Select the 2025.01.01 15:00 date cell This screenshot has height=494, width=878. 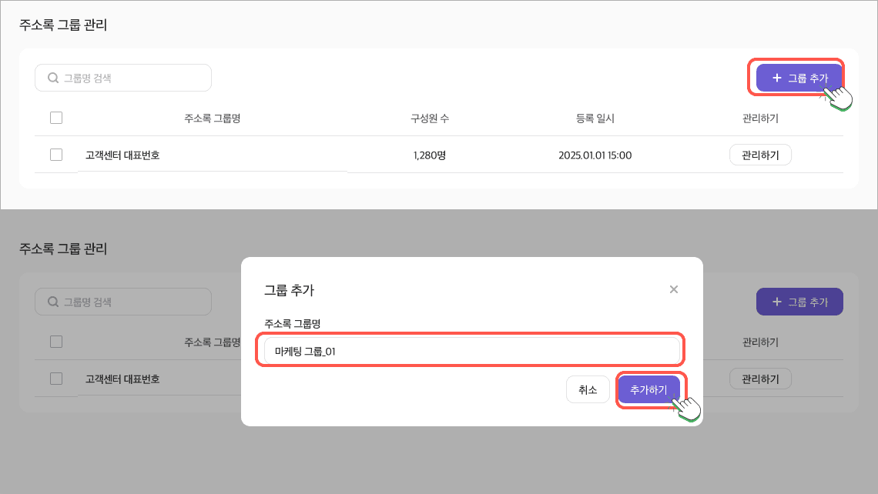(x=595, y=155)
